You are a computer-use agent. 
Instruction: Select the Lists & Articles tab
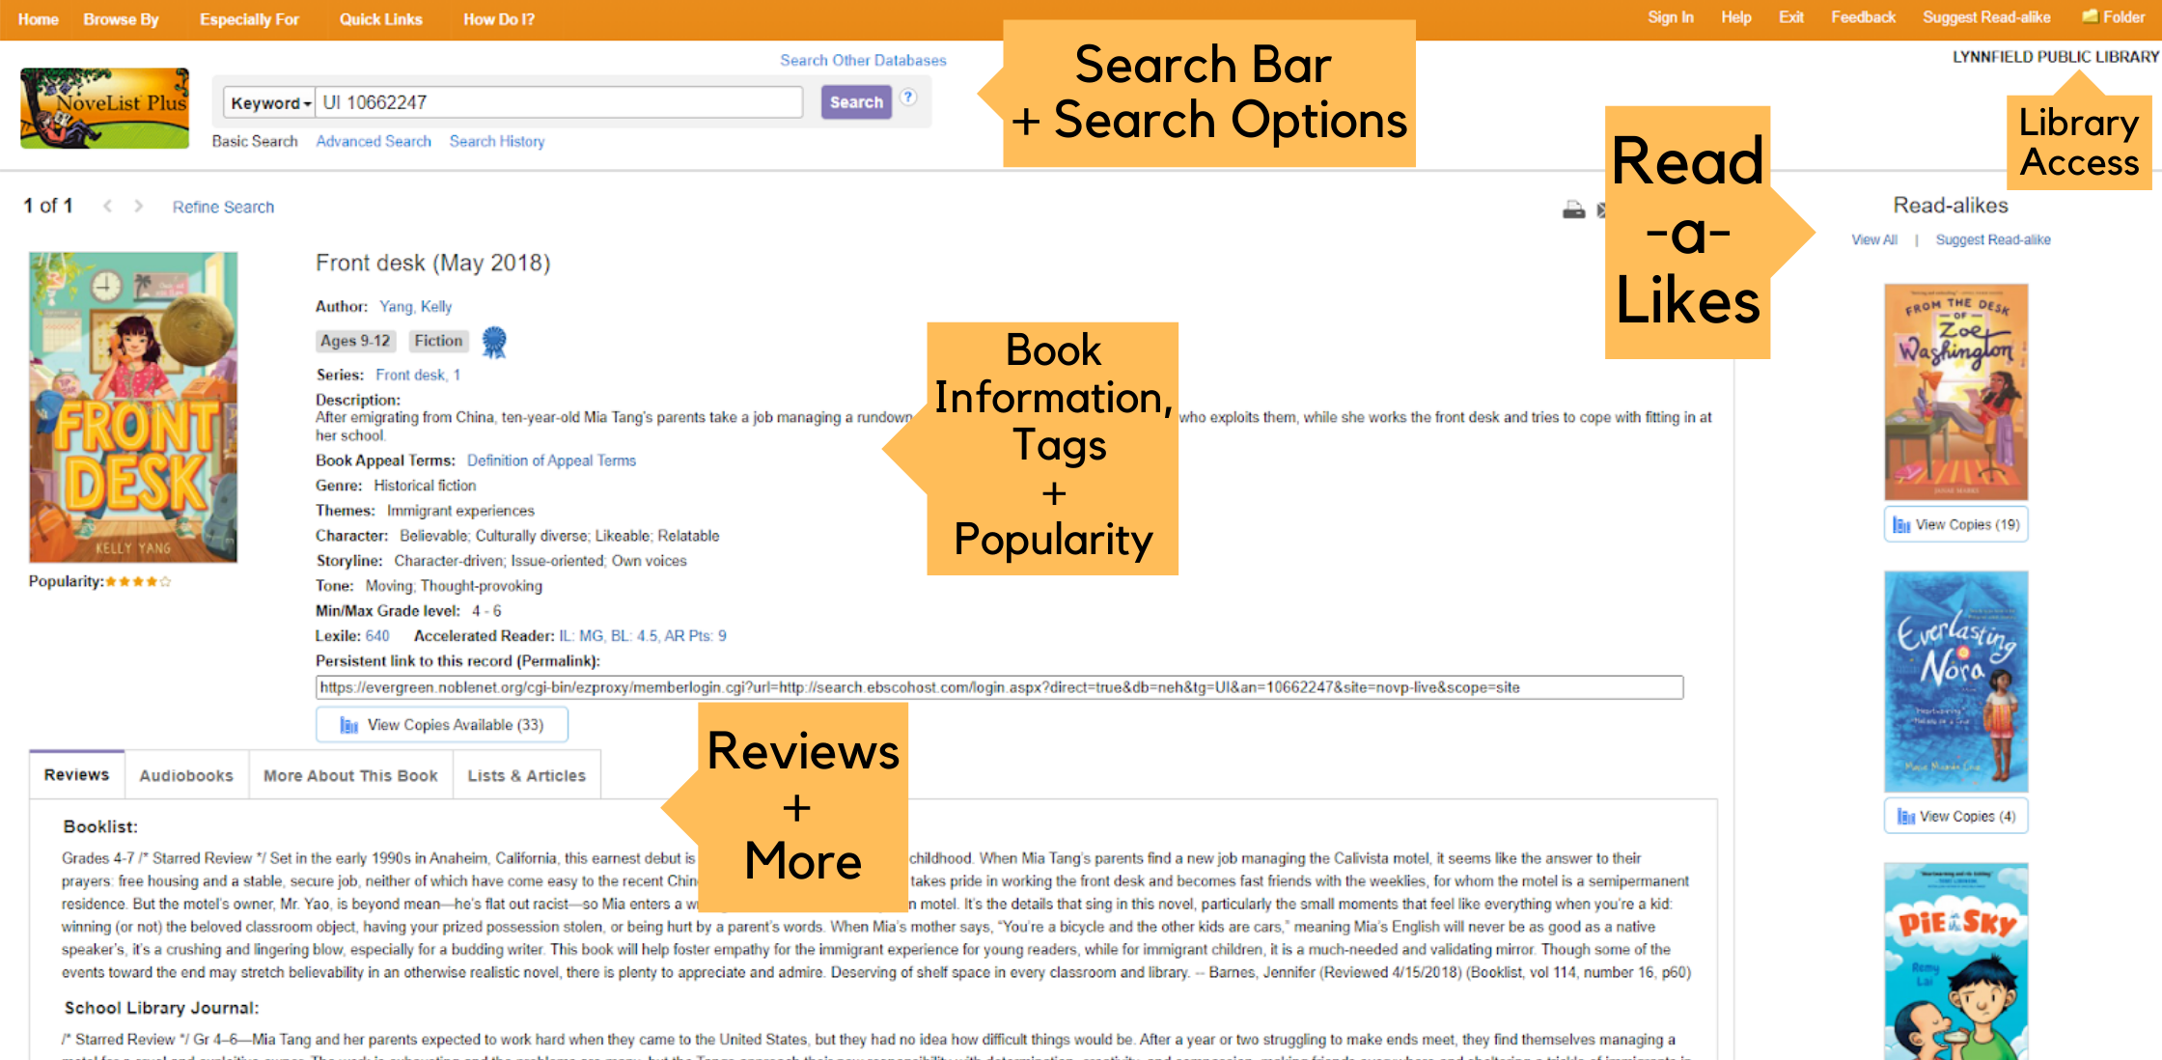pyautogui.click(x=527, y=775)
